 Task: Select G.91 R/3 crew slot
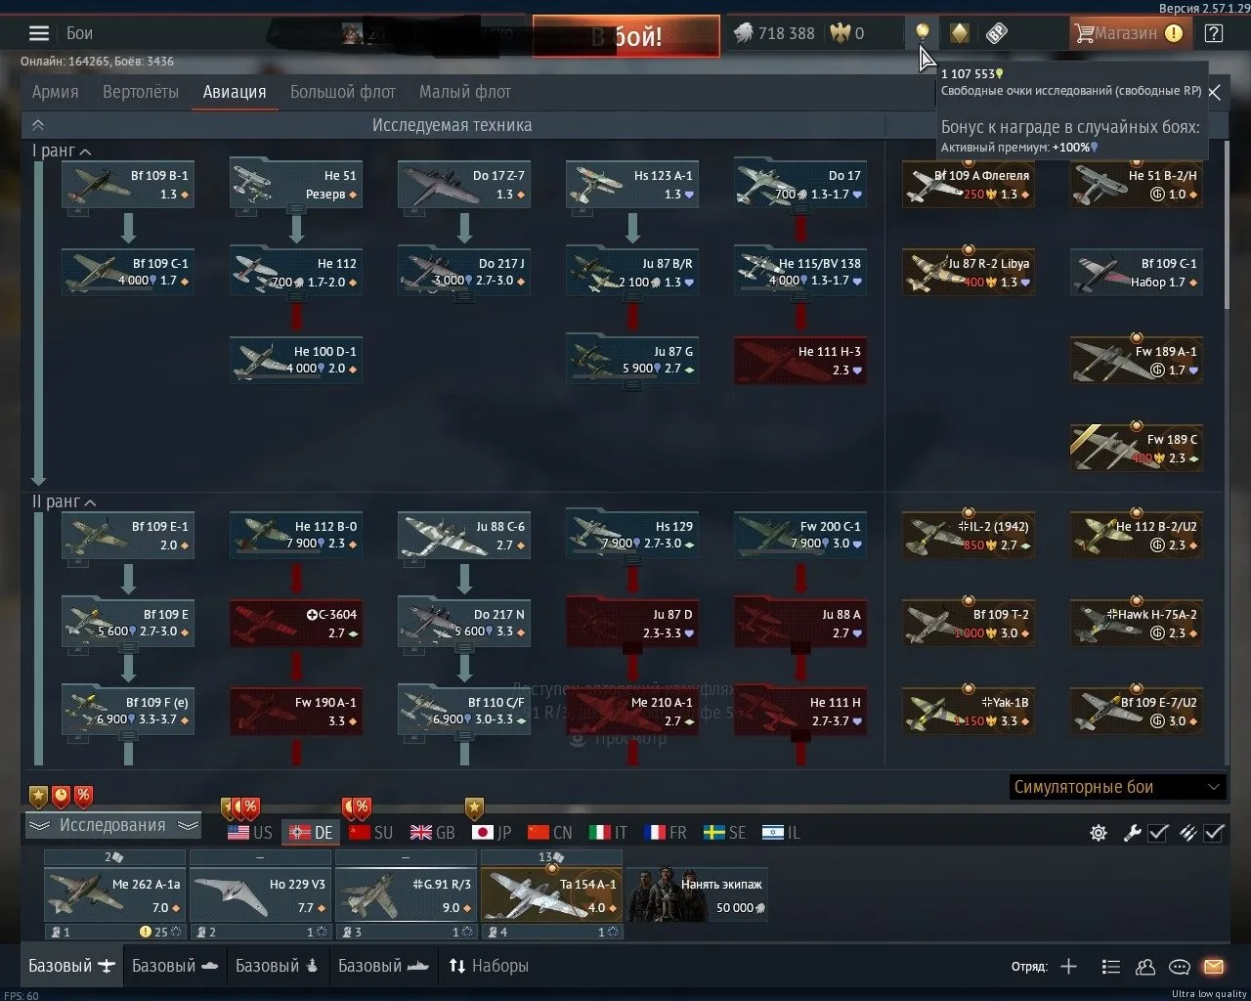tap(406, 894)
